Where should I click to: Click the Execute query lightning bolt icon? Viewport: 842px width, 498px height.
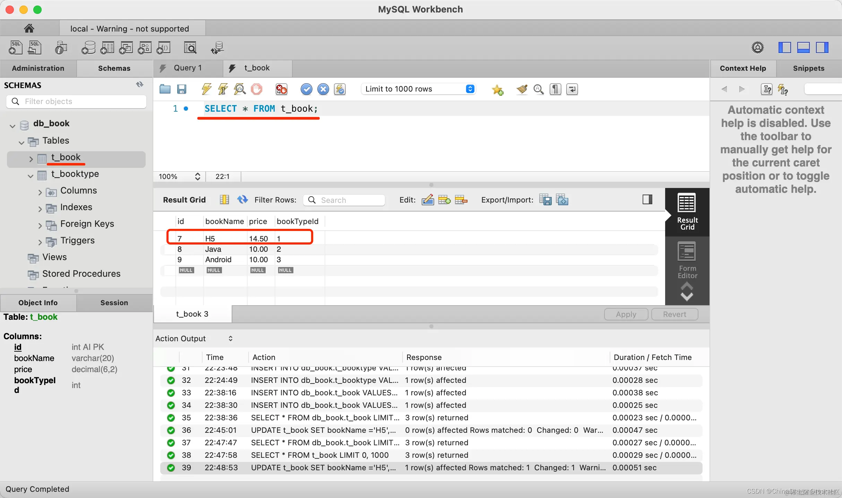click(x=207, y=89)
